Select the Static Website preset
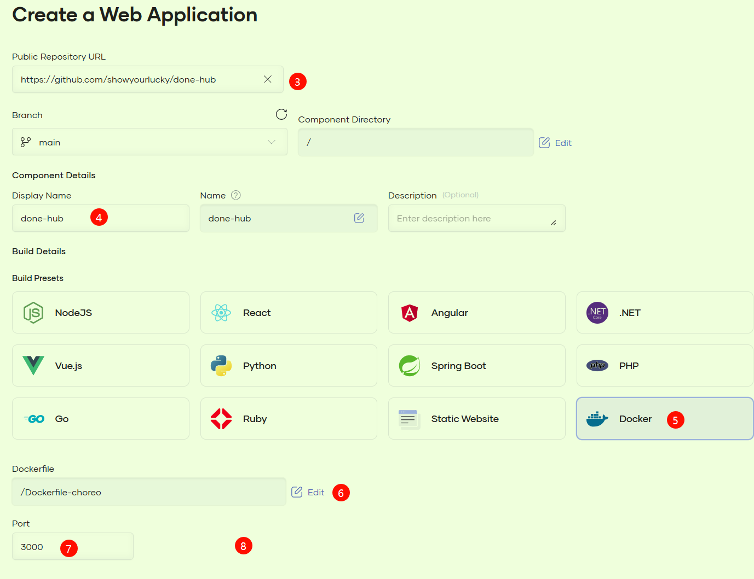This screenshot has width=754, height=579. pos(476,419)
